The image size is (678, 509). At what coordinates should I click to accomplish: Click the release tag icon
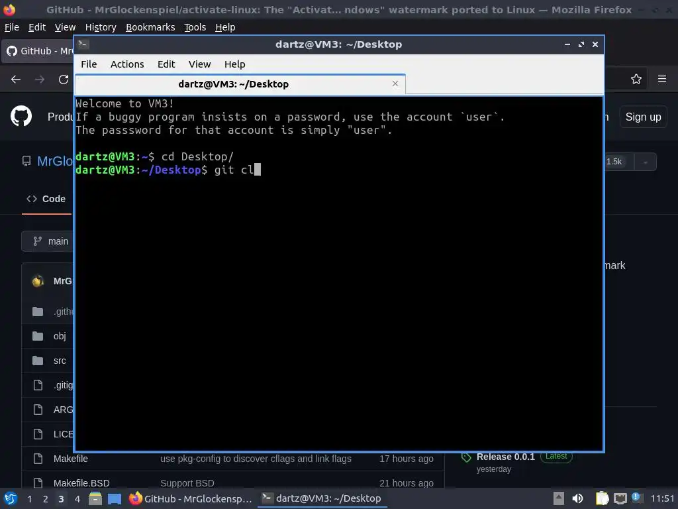tap(466, 457)
